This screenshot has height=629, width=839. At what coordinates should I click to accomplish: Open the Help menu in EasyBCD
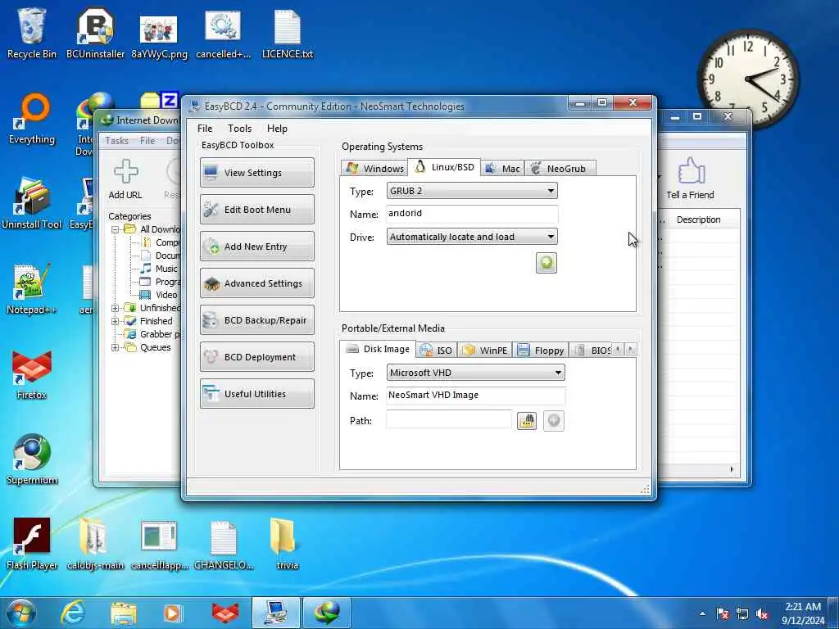(x=277, y=129)
